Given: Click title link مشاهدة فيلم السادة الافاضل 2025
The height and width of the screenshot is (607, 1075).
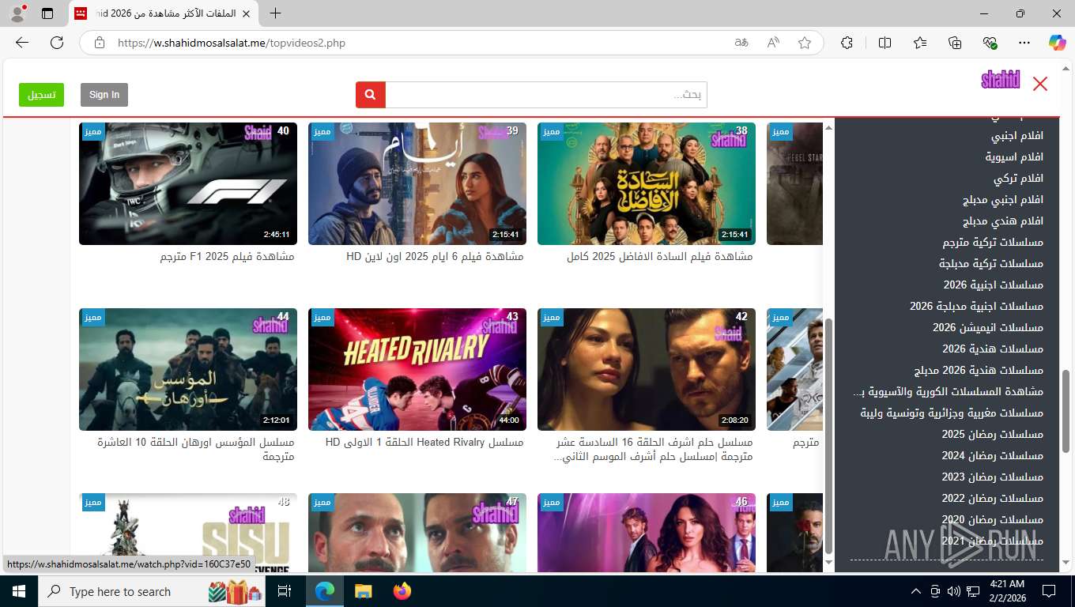Looking at the screenshot, I should [660, 257].
